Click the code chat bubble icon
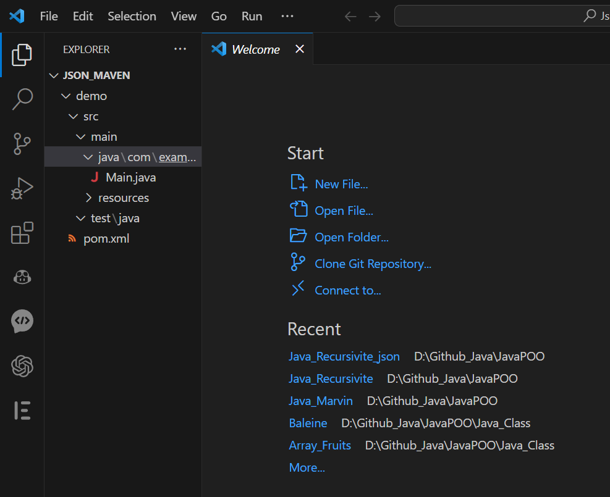Screen dimensions: 610x497 pyautogui.click(x=22, y=321)
